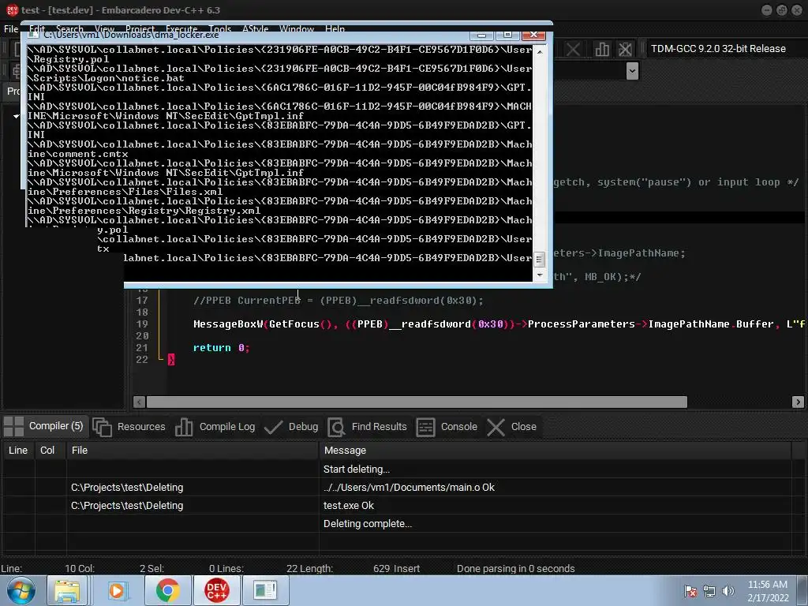Click the volume speaker tray icon
This screenshot has height=606, width=808.
click(x=728, y=591)
